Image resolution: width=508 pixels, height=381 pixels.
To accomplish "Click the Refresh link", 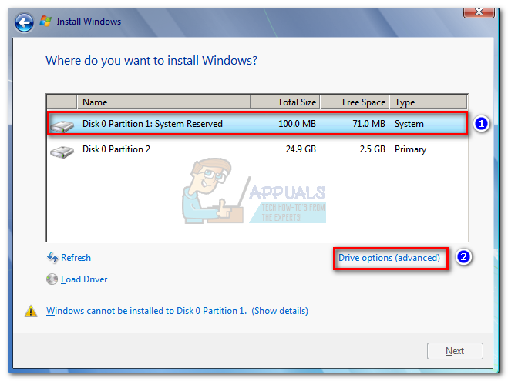I will (76, 258).
